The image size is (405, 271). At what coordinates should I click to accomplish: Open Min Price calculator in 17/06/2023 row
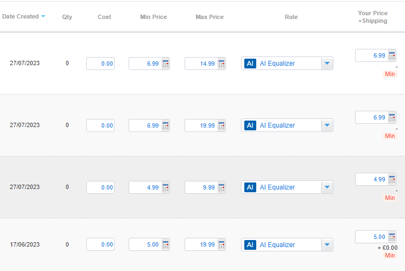pyautogui.click(x=166, y=244)
